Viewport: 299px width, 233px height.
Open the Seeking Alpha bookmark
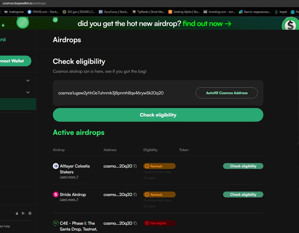[x=184, y=12]
